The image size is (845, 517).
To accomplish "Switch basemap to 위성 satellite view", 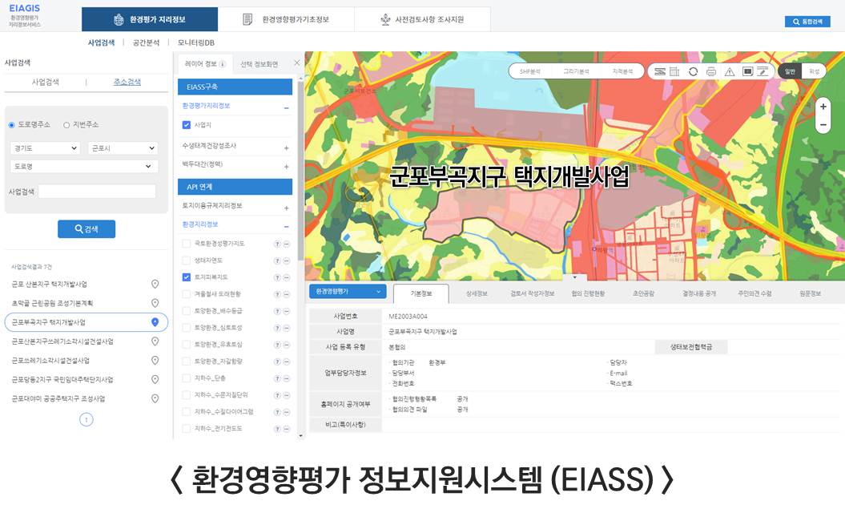I will [814, 71].
